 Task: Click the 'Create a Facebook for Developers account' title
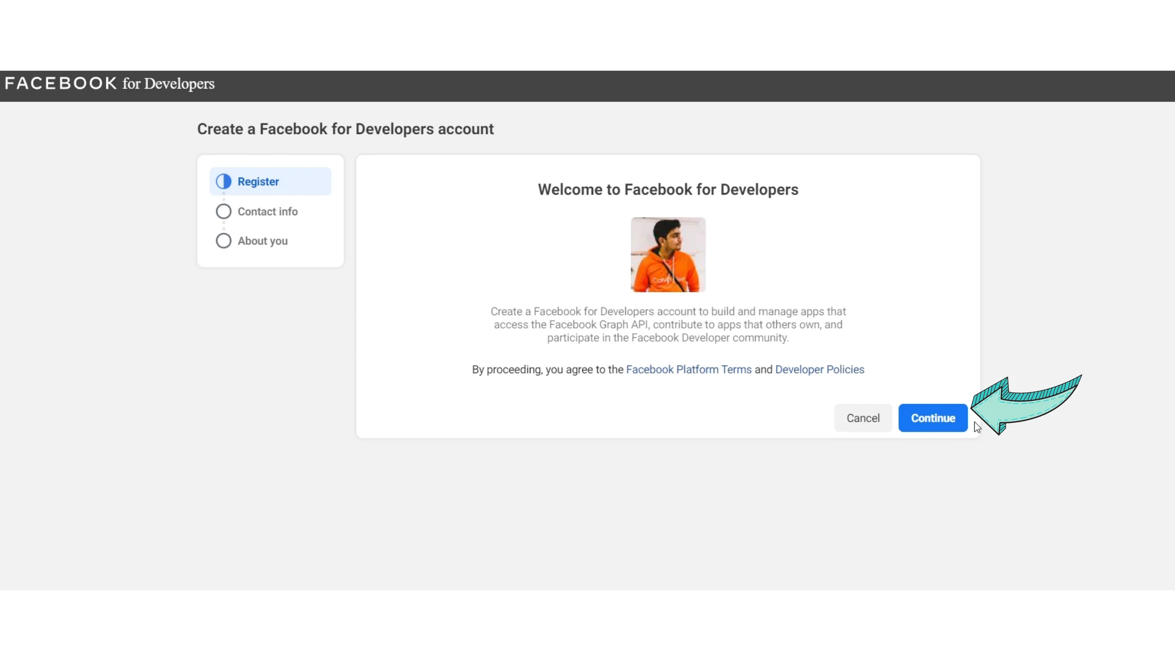pyautogui.click(x=345, y=129)
